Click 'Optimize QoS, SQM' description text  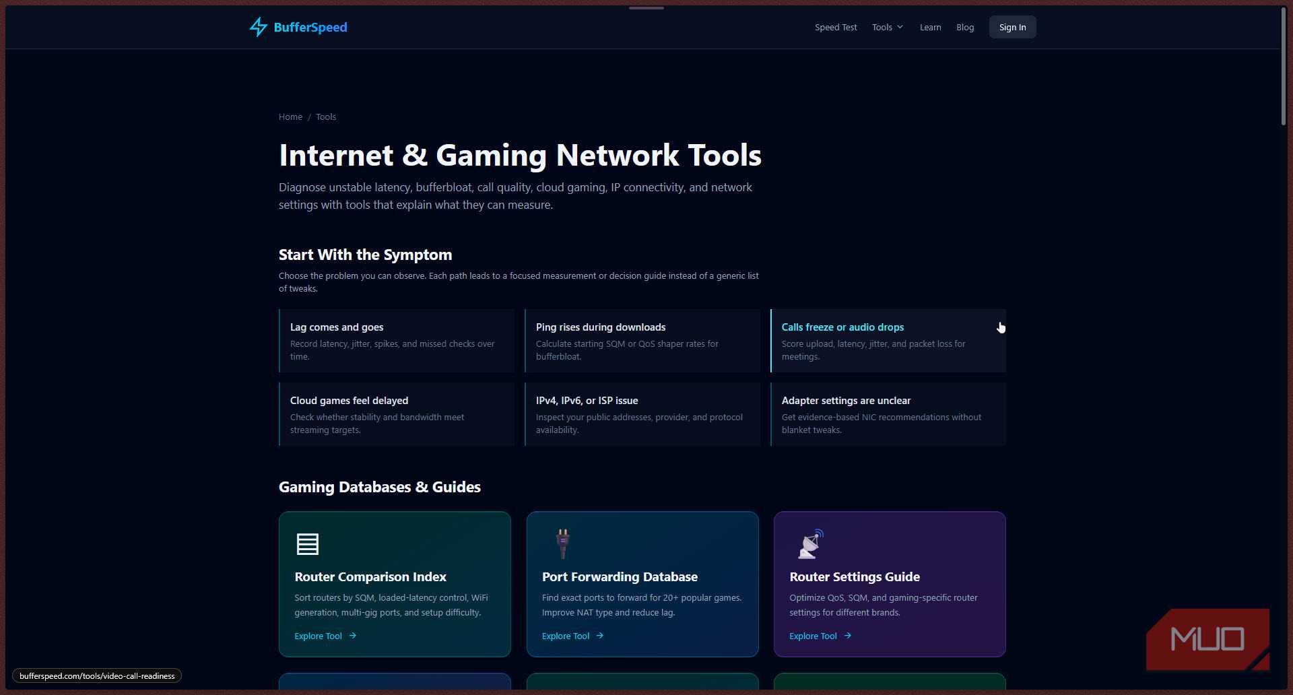[x=884, y=605]
